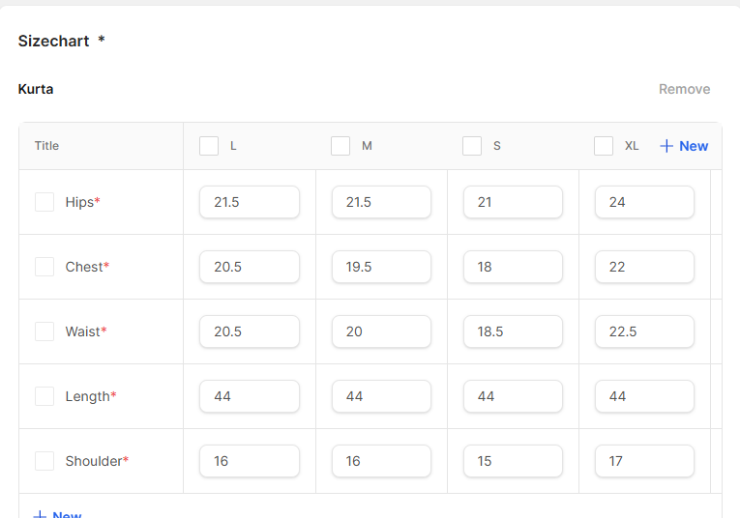Select the L size column checkbox
Viewport: 740px width, 518px height.
[x=209, y=146]
